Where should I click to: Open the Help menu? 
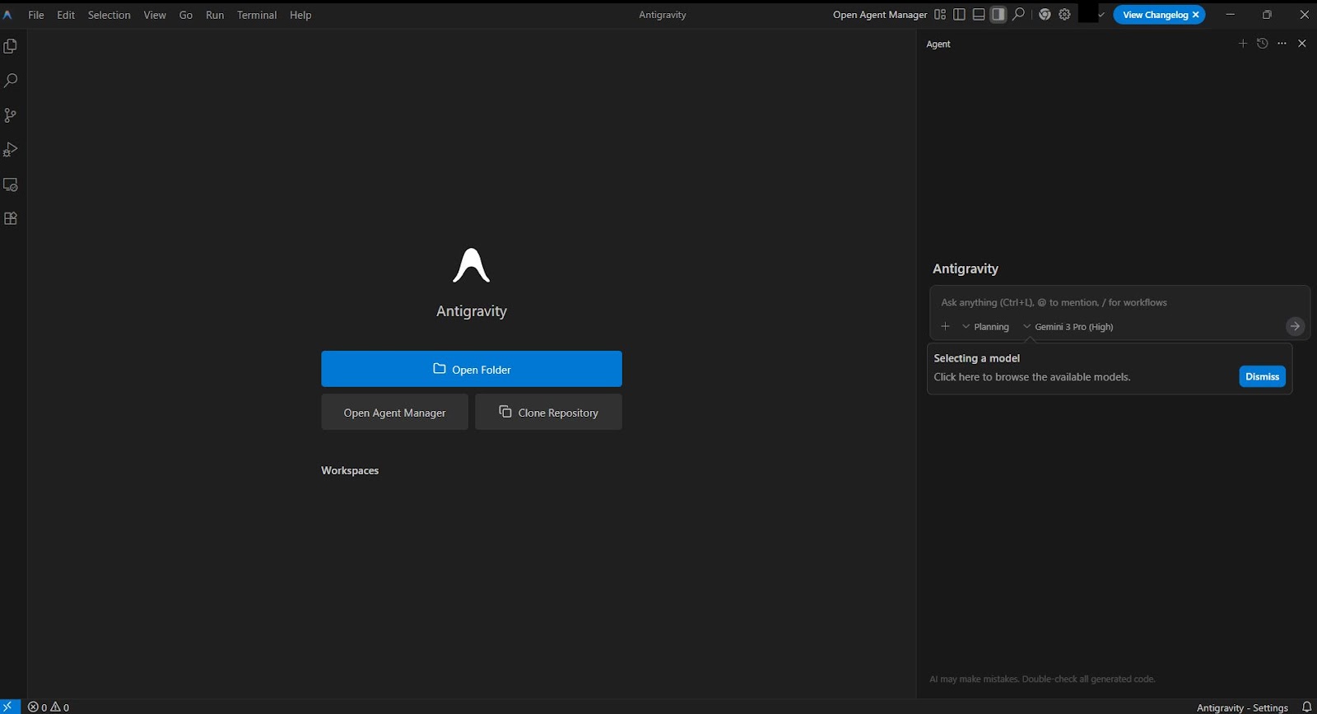(x=300, y=15)
